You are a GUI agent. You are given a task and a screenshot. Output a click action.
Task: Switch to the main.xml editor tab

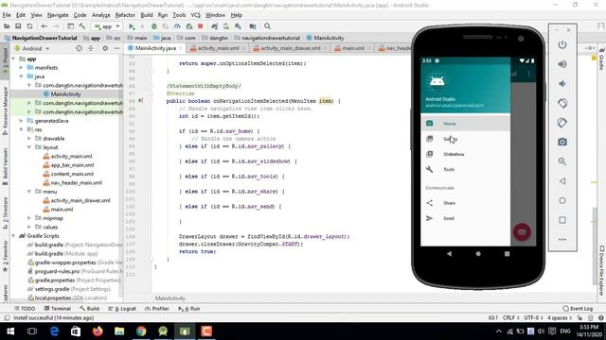[353, 48]
